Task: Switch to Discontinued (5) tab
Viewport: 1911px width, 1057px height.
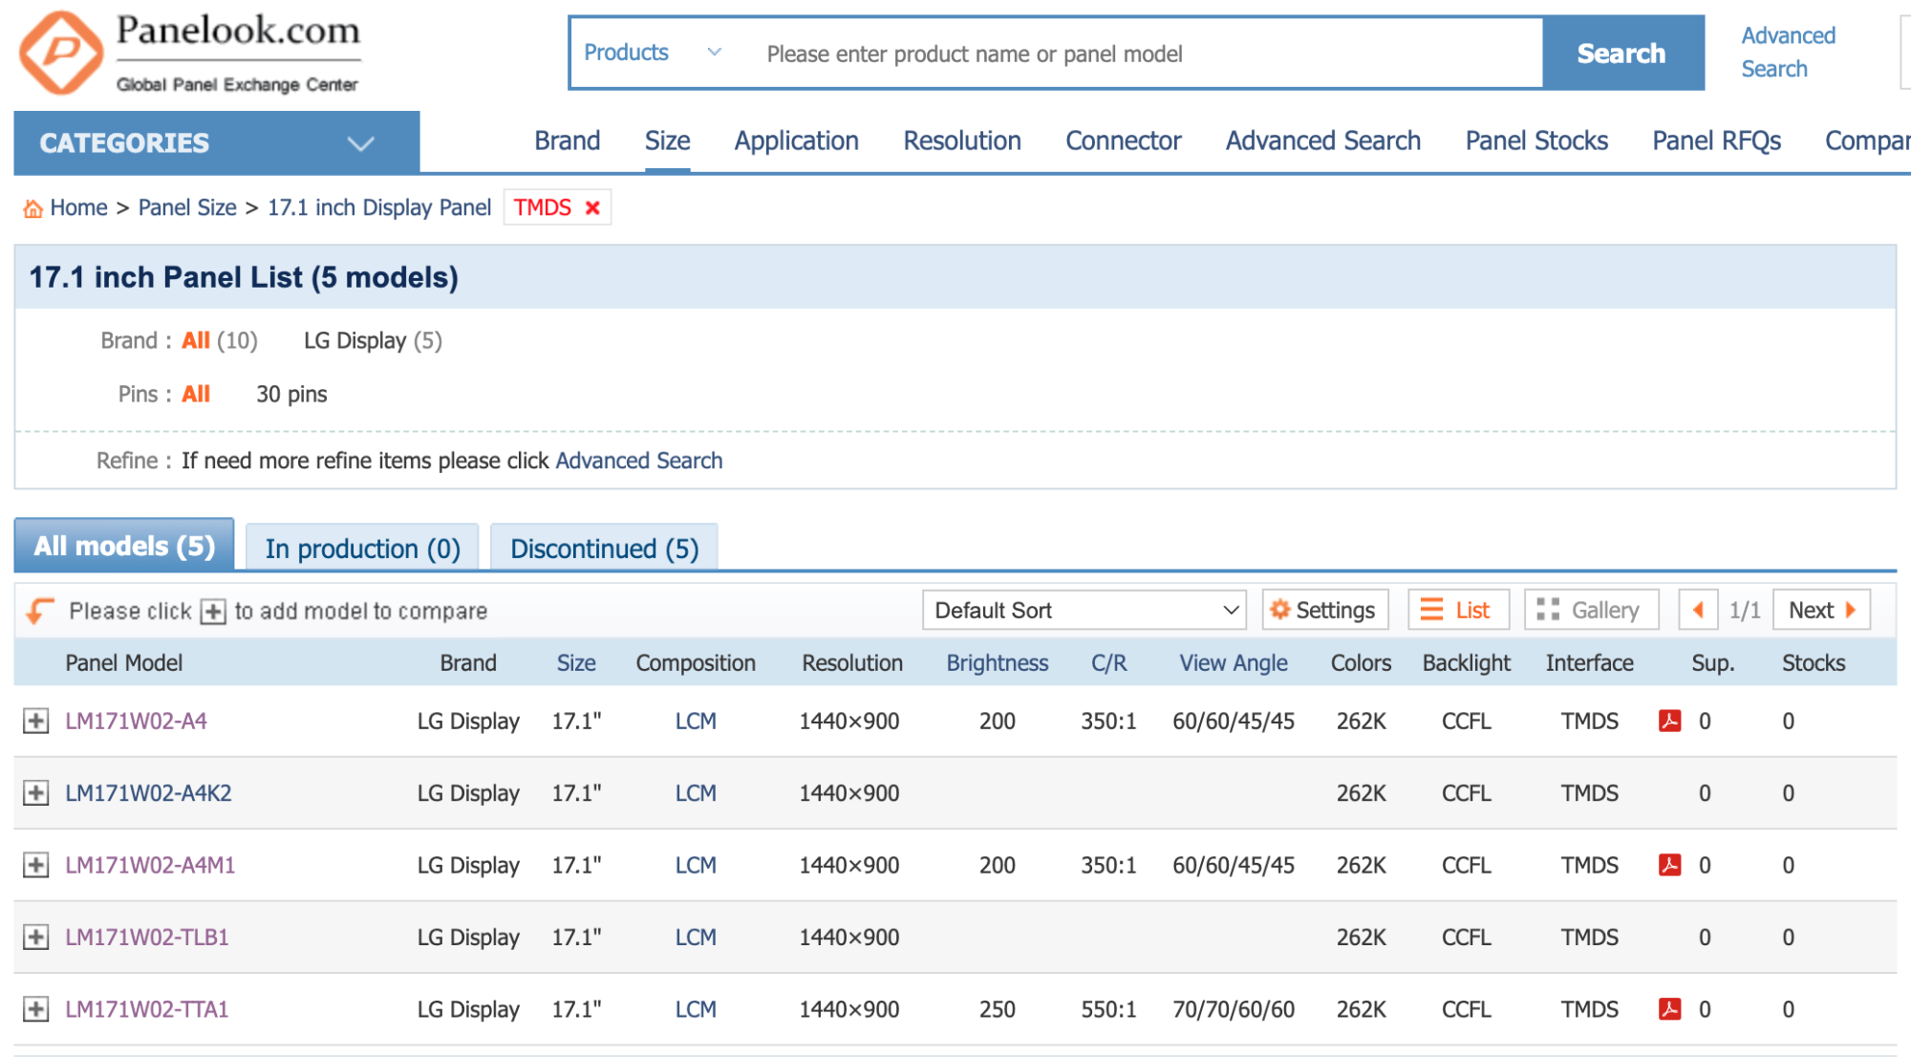Action: 604,549
